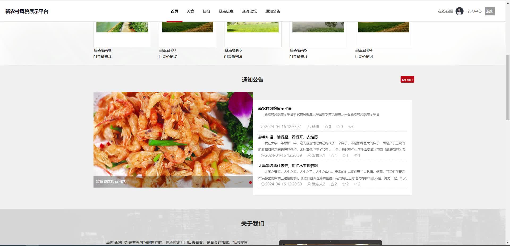Open the notice titled 新农村风貌展示平台
Image resolution: width=510 pixels, height=246 pixels.
(x=275, y=108)
